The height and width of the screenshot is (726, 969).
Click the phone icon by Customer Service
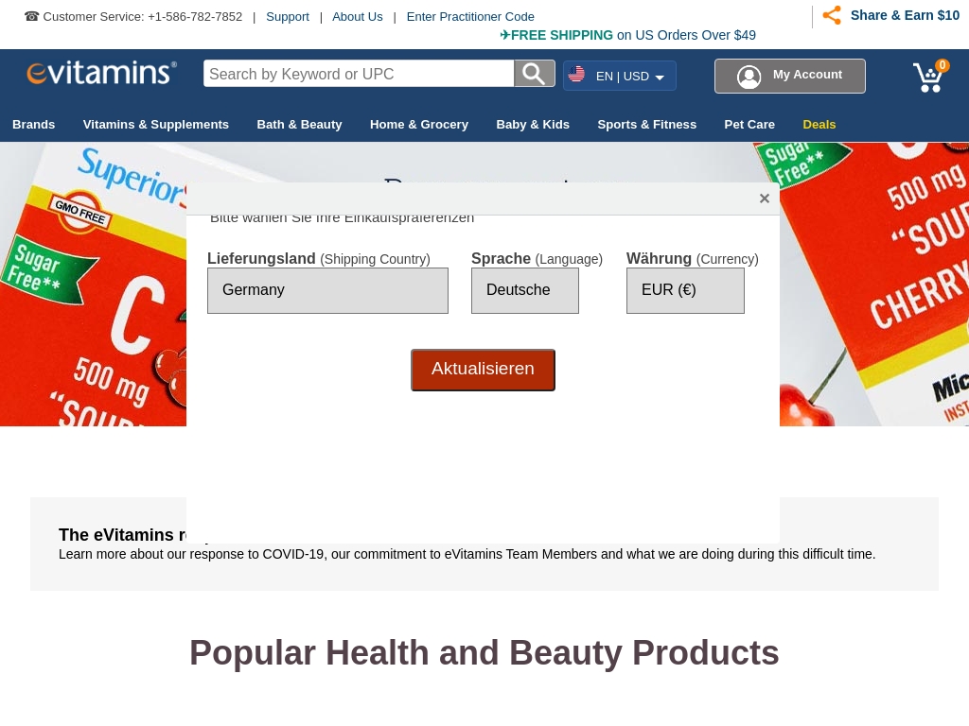pos(31,17)
